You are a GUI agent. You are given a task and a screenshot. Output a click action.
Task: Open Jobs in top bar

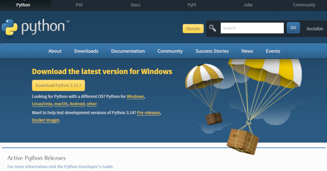coord(248,5)
